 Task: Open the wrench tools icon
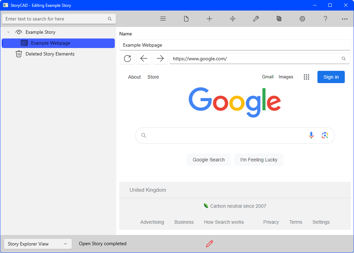(256, 19)
